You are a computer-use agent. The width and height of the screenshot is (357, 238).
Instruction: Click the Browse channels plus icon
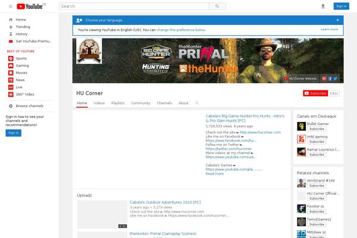pyautogui.click(x=11, y=106)
